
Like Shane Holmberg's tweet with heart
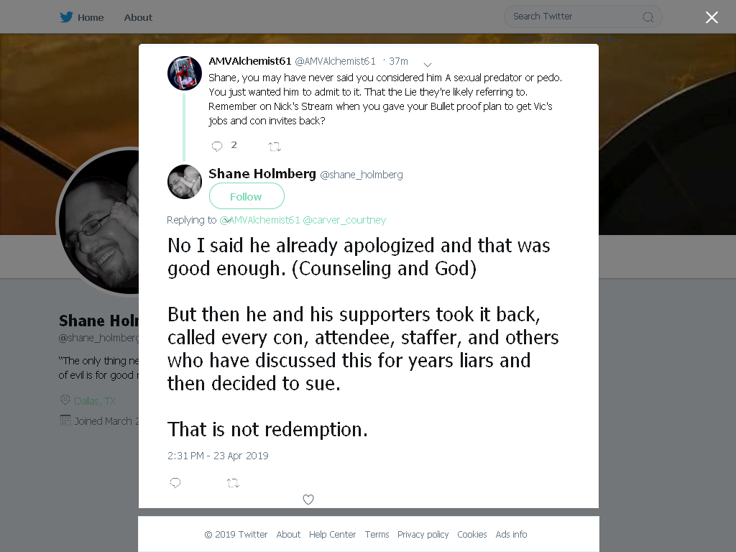pyautogui.click(x=308, y=500)
